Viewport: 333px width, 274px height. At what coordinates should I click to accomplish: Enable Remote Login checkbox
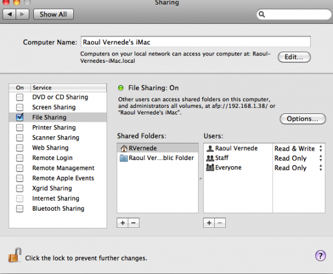pos(20,158)
